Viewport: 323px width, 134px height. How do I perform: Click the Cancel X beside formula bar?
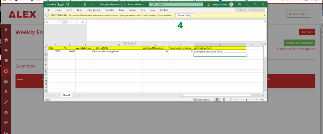pyautogui.click(x=70, y=22)
